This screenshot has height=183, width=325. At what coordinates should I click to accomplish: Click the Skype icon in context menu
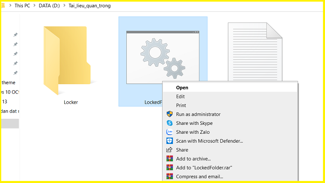pyautogui.click(x=169, y=123)
